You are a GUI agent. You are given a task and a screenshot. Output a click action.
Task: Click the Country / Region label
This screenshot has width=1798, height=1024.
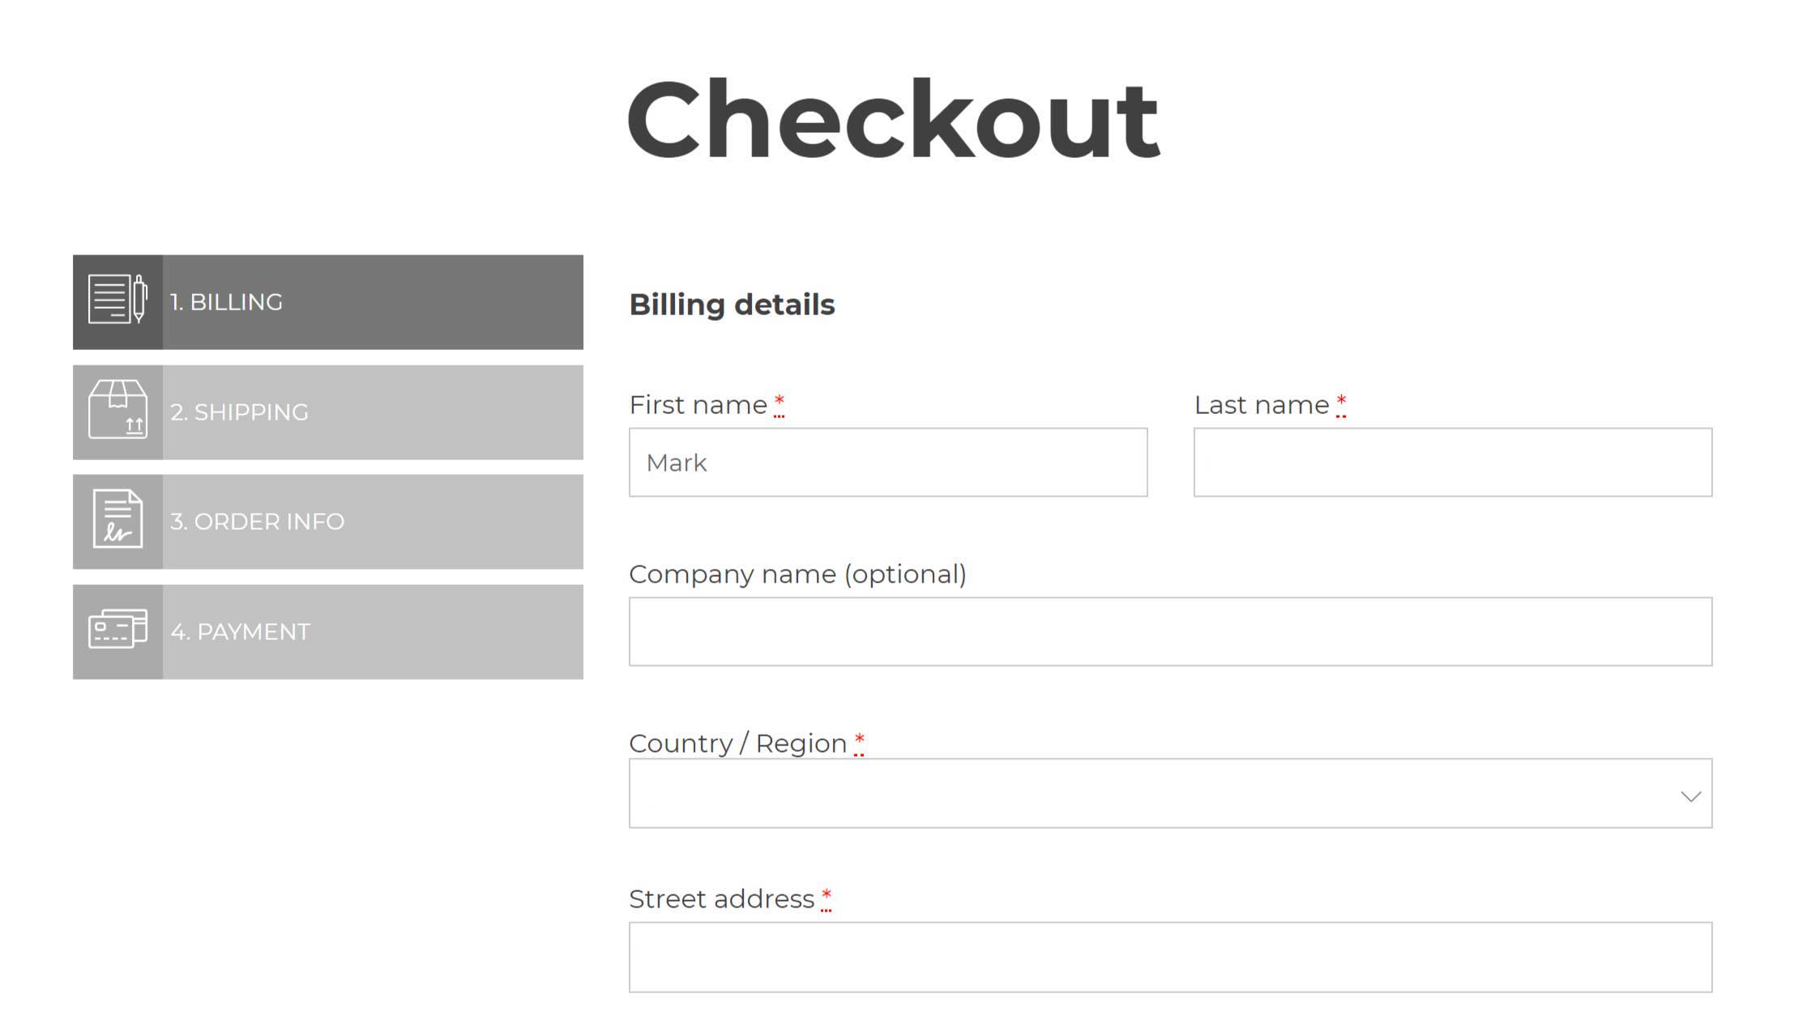(737, 744)
